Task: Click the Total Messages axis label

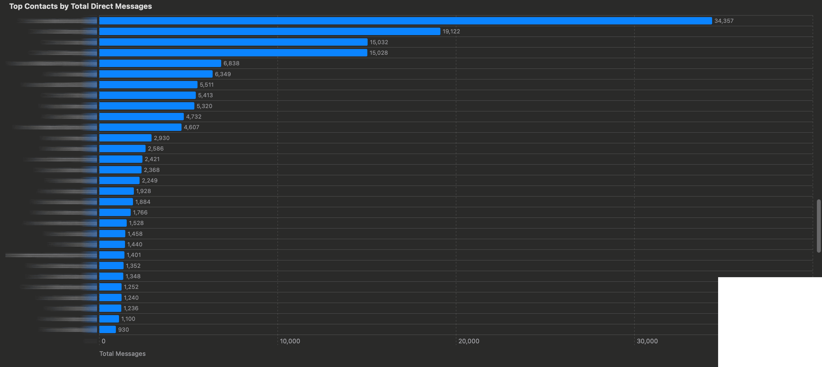Action: pyautogui.click(x=122, y=353)
